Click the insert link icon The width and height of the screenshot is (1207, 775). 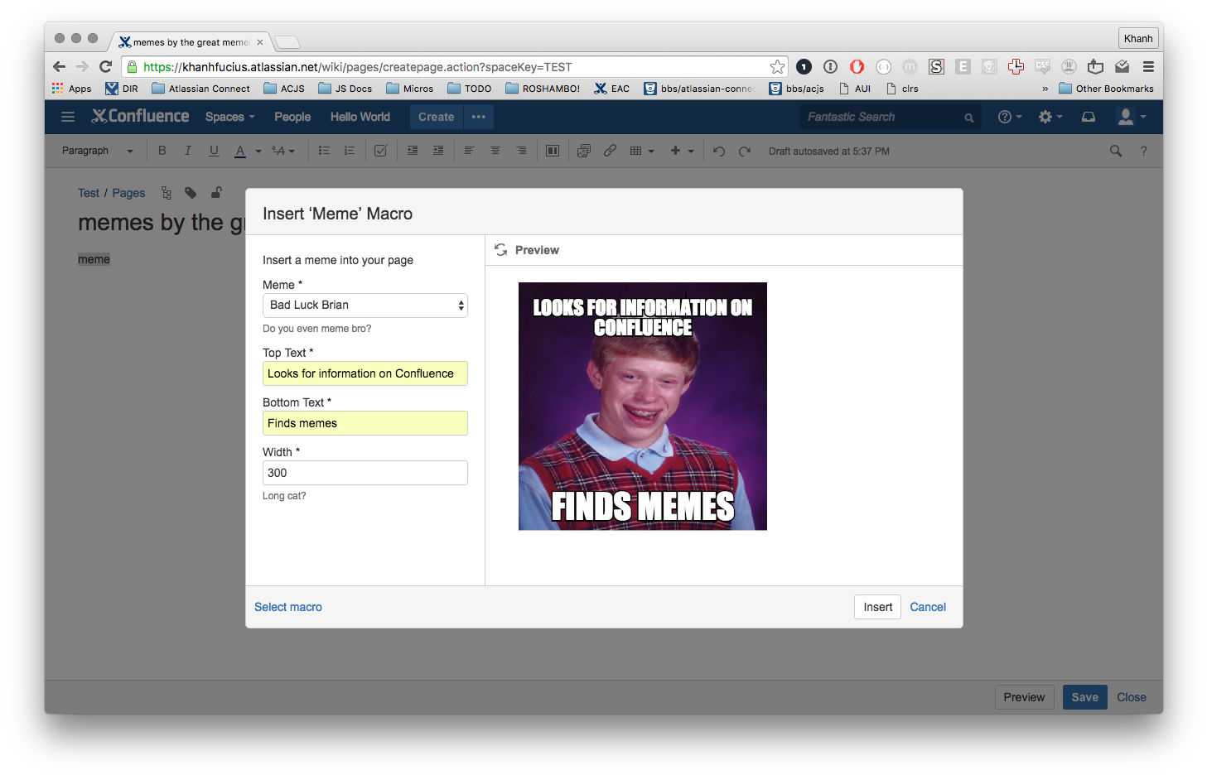tap(610, 151)
